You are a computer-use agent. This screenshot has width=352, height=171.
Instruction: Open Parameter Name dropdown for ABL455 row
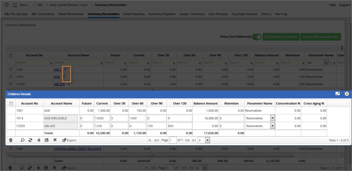pos(272,126)
